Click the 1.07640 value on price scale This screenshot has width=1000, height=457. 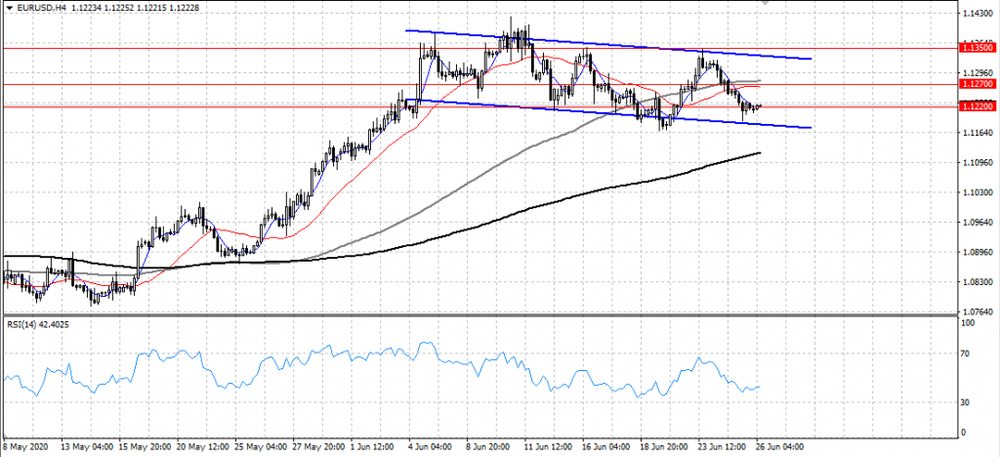tap(978, 312)
